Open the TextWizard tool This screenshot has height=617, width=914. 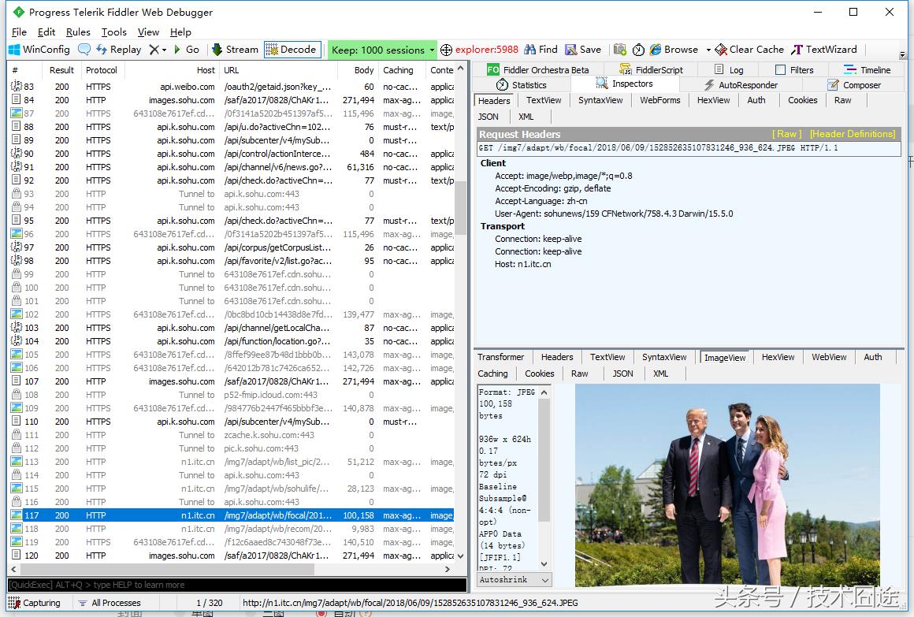pyautogui.click(x=823, y=50)
